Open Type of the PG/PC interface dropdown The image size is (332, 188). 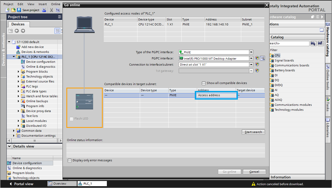(251, 52)
